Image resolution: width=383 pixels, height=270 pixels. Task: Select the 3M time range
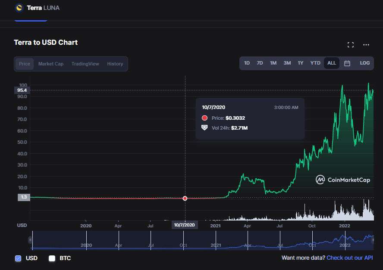[287, 63]
